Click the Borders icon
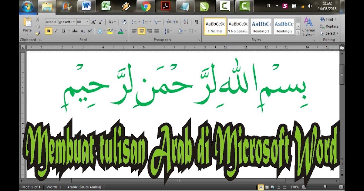Screen dimensions: 364x191 pyautogui.click(x=190, y=31)
